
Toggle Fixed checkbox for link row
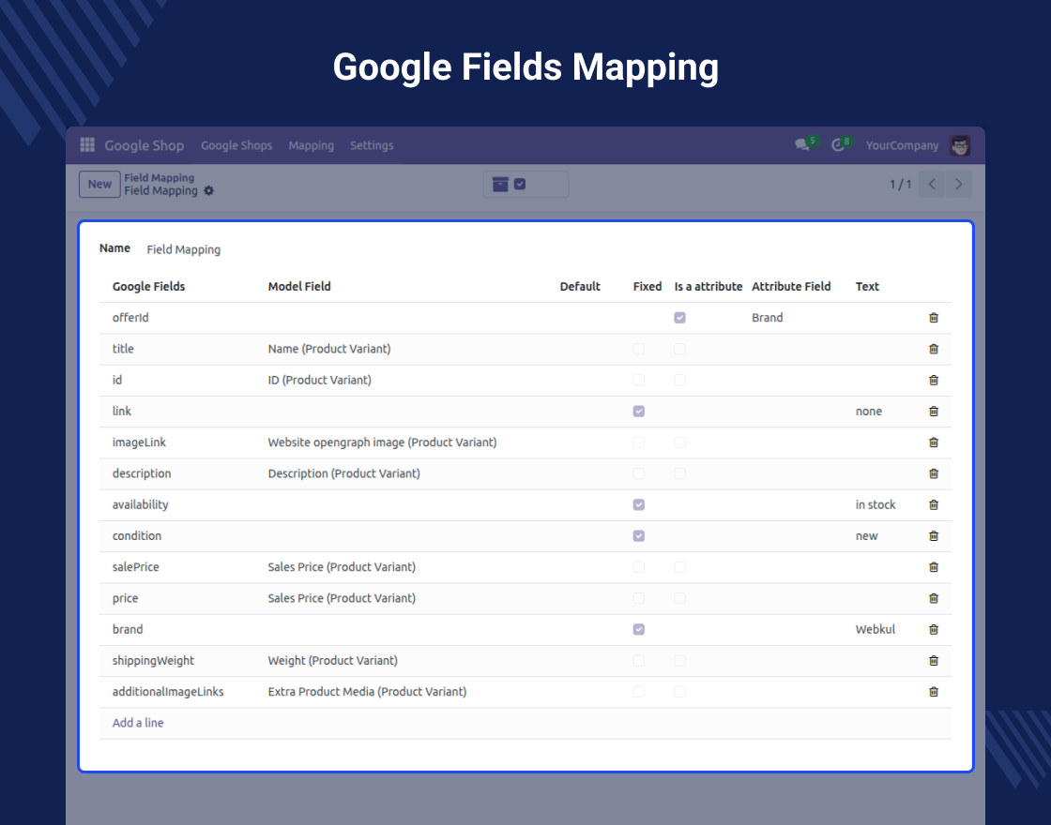[639, 412]
